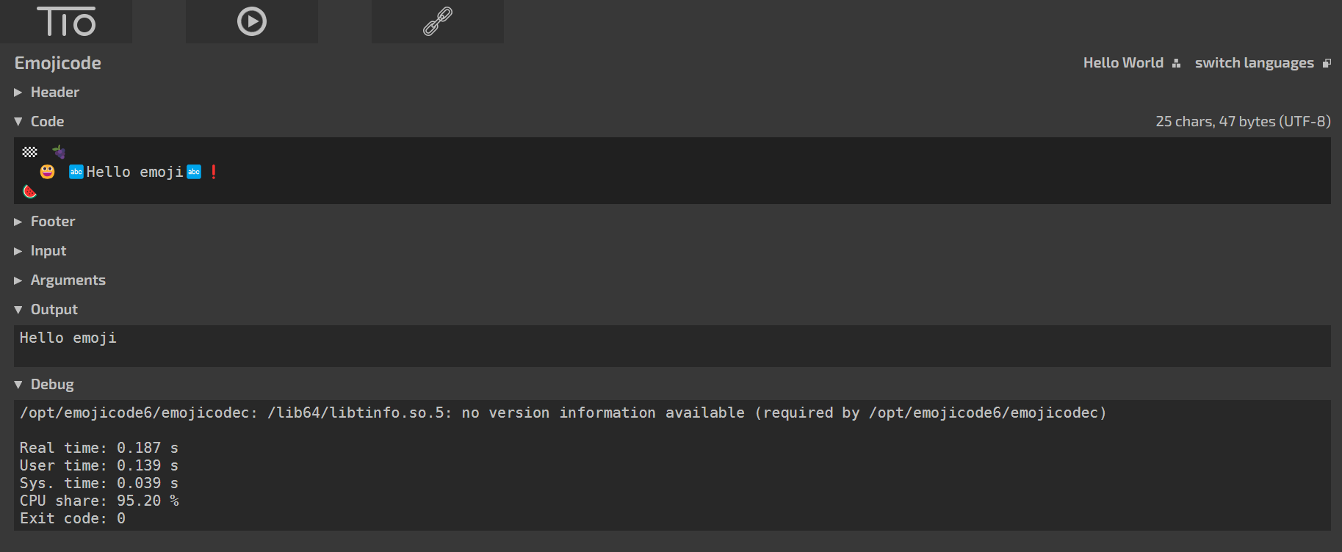Open the Hello World link
Viewport: 1342px width, 552px height.
(x=1123, y=63)
